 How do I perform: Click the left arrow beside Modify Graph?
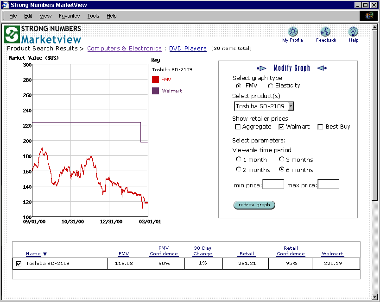click(262, 68)
